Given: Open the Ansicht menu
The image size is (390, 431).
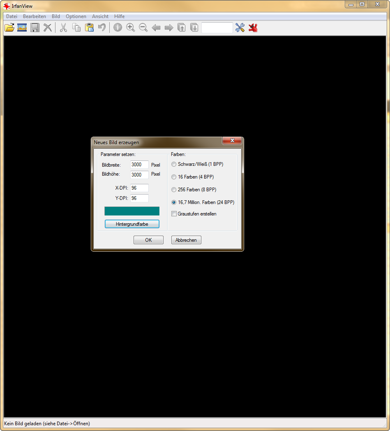Looking at the screenshot, I should pyautogui.click(x=100, y=16).
